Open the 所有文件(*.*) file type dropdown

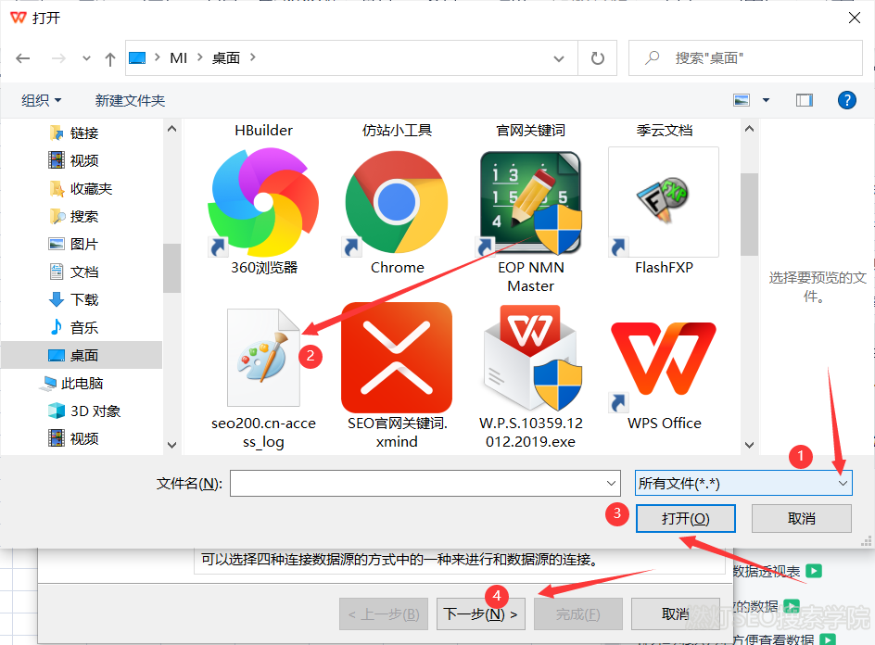tap(743, 483)
